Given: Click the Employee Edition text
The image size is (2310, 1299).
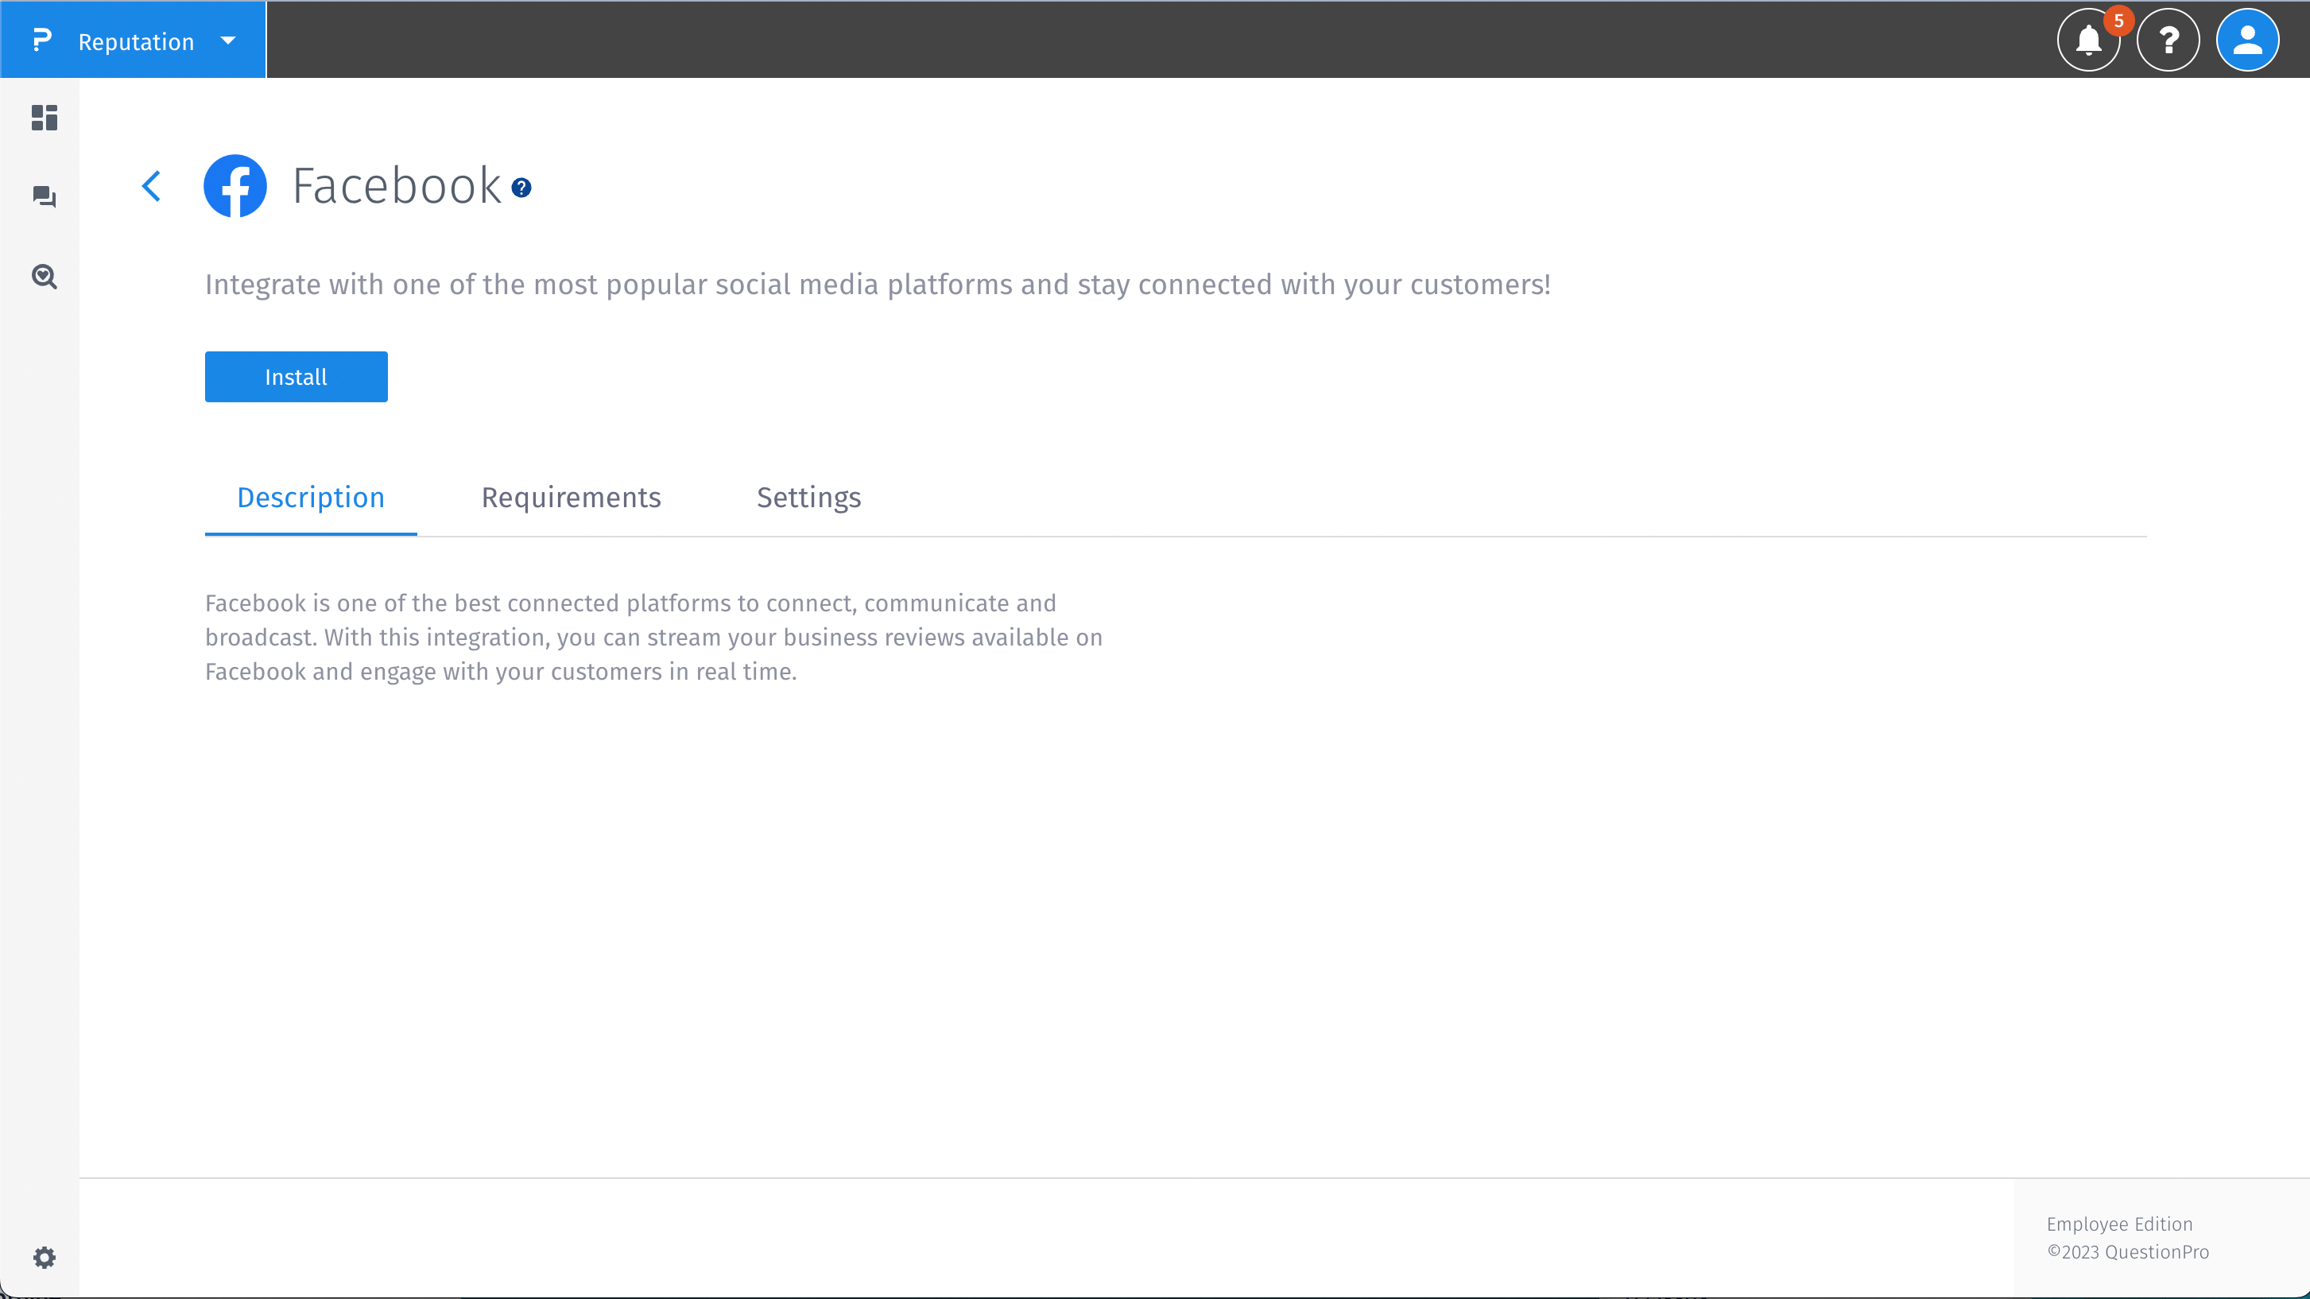Looking at the screenshot, I should coord(2120,1223).
